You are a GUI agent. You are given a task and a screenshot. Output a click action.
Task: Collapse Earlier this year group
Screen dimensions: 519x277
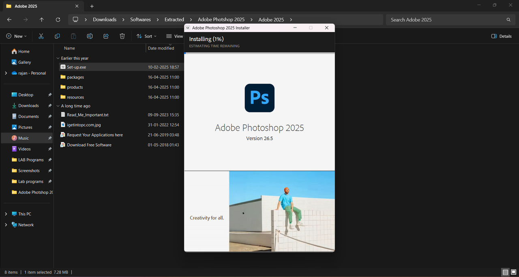(58, 58)
